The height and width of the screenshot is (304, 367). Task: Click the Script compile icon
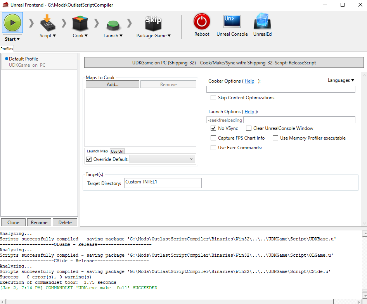pos(47,23)
